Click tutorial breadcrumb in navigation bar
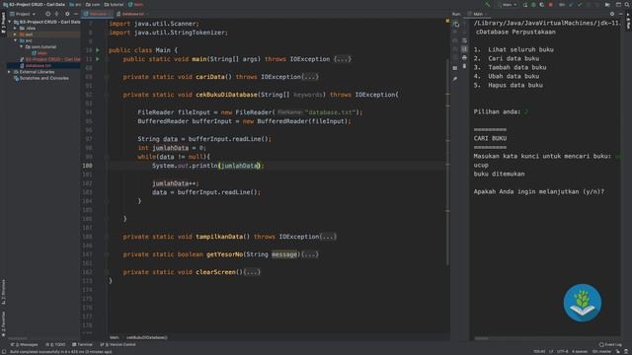The height and width of the screenshot is (355, 632). tap(115, 4)
